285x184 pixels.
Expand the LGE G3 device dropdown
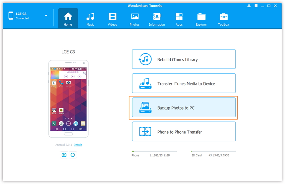coord(46,16)
